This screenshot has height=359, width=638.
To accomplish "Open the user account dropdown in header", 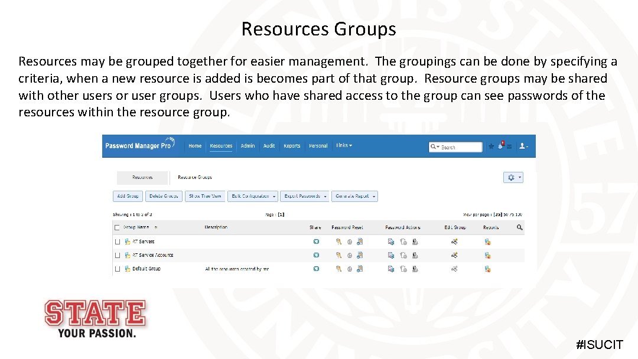I will point(523,146).
